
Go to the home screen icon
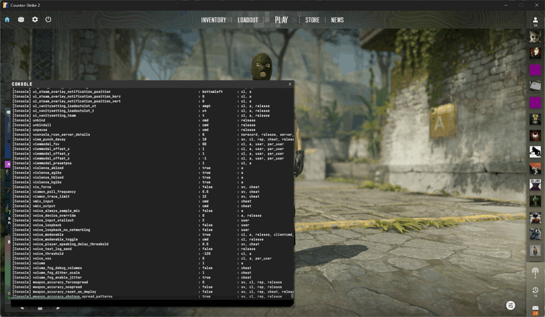[x=7, y=20]
